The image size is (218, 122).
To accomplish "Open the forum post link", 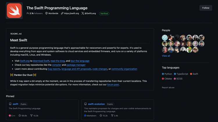I will (113, 85).
